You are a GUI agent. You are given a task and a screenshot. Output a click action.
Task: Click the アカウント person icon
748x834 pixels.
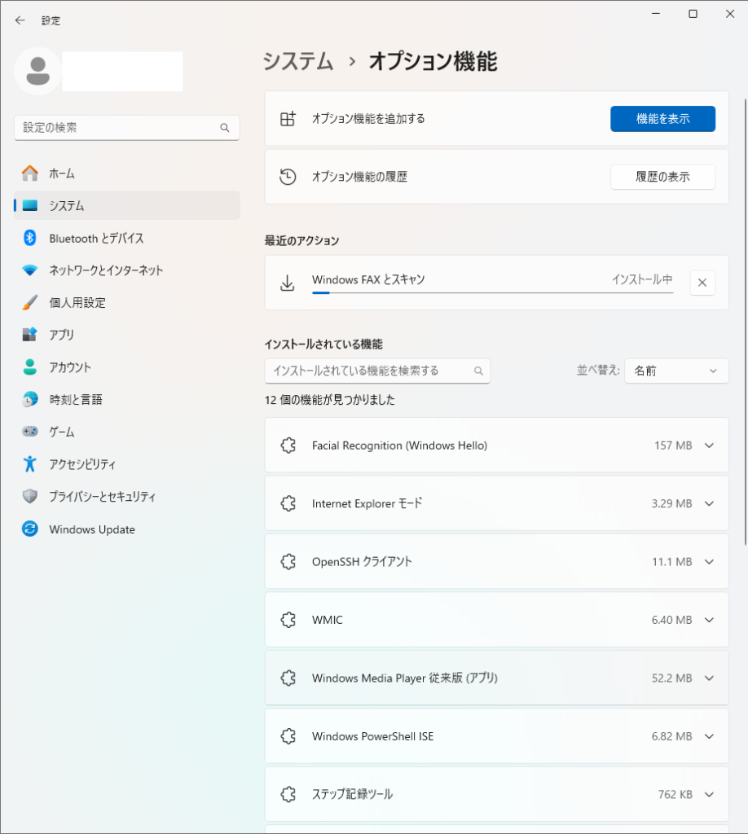(30, 367)
